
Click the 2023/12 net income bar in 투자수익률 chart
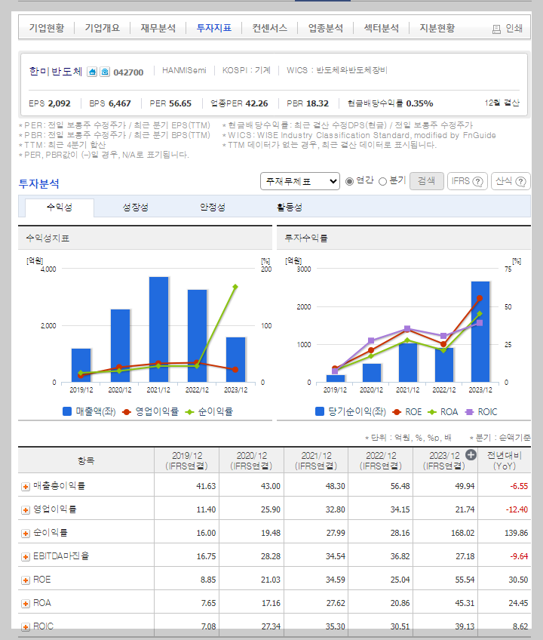(x=480, y=332)
